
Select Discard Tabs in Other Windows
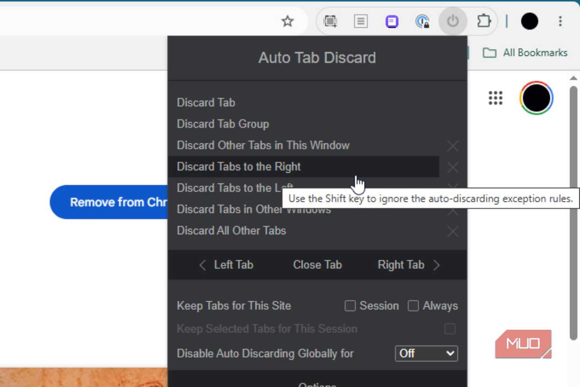click(254, 209)
